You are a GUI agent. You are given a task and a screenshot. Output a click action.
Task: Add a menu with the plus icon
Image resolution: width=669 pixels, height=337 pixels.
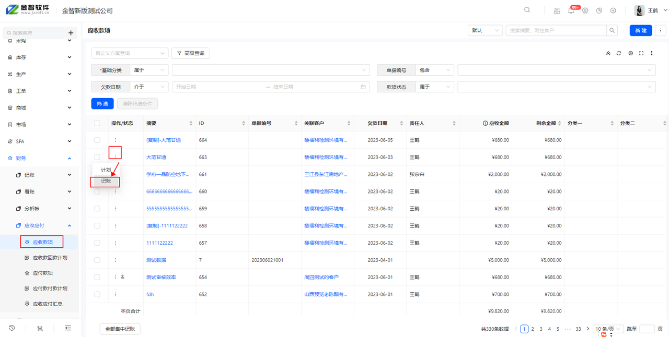pos(71,33)
